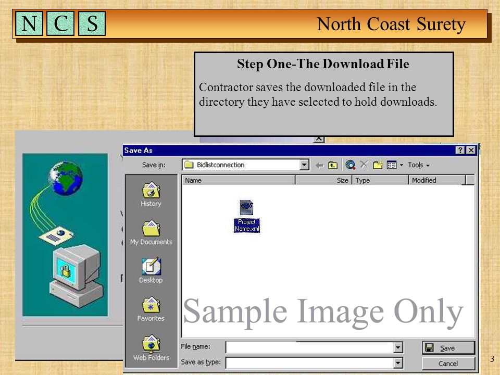
Task: Close the Save As dialog
Action: [x=471, y=150]
